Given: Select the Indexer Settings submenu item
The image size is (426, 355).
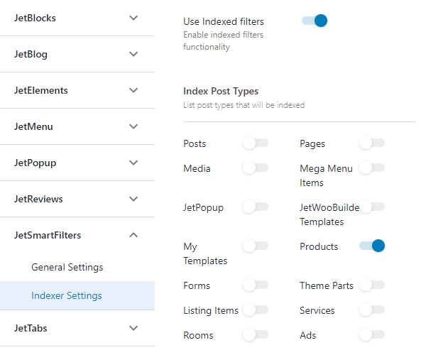Looking at the screenshot, I should 77,295.
